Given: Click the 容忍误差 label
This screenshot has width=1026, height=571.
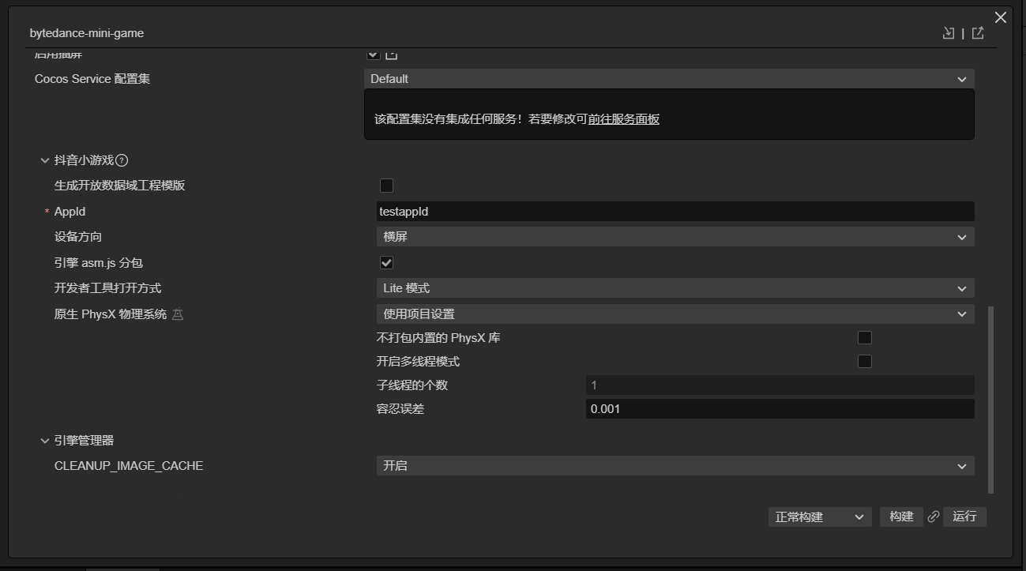Looking at the screenshot, I should 400,409.
